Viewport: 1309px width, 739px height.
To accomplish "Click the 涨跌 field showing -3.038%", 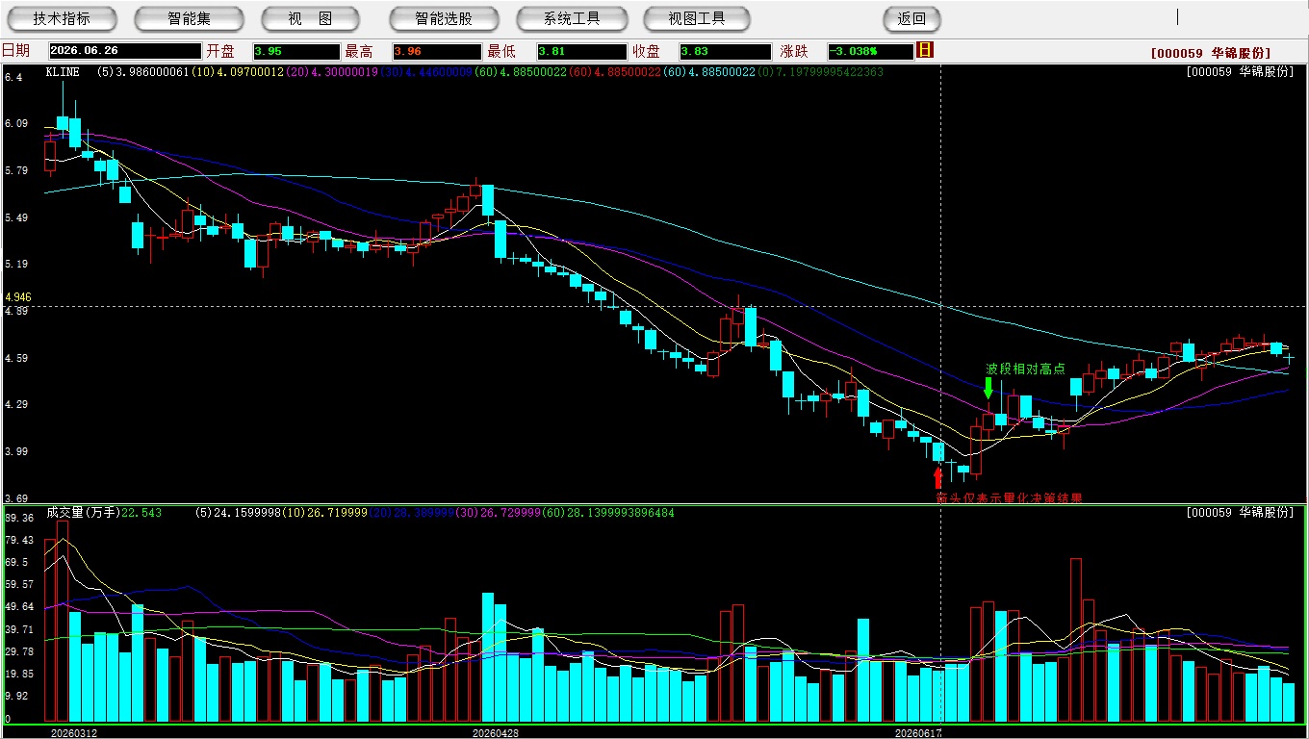I will point(870,52).
